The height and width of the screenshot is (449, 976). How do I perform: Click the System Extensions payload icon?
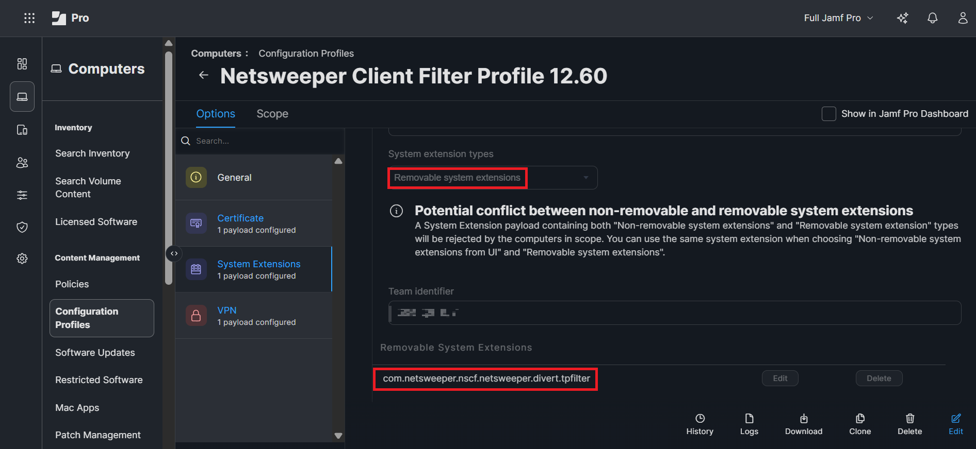click(x=196, y=269)
